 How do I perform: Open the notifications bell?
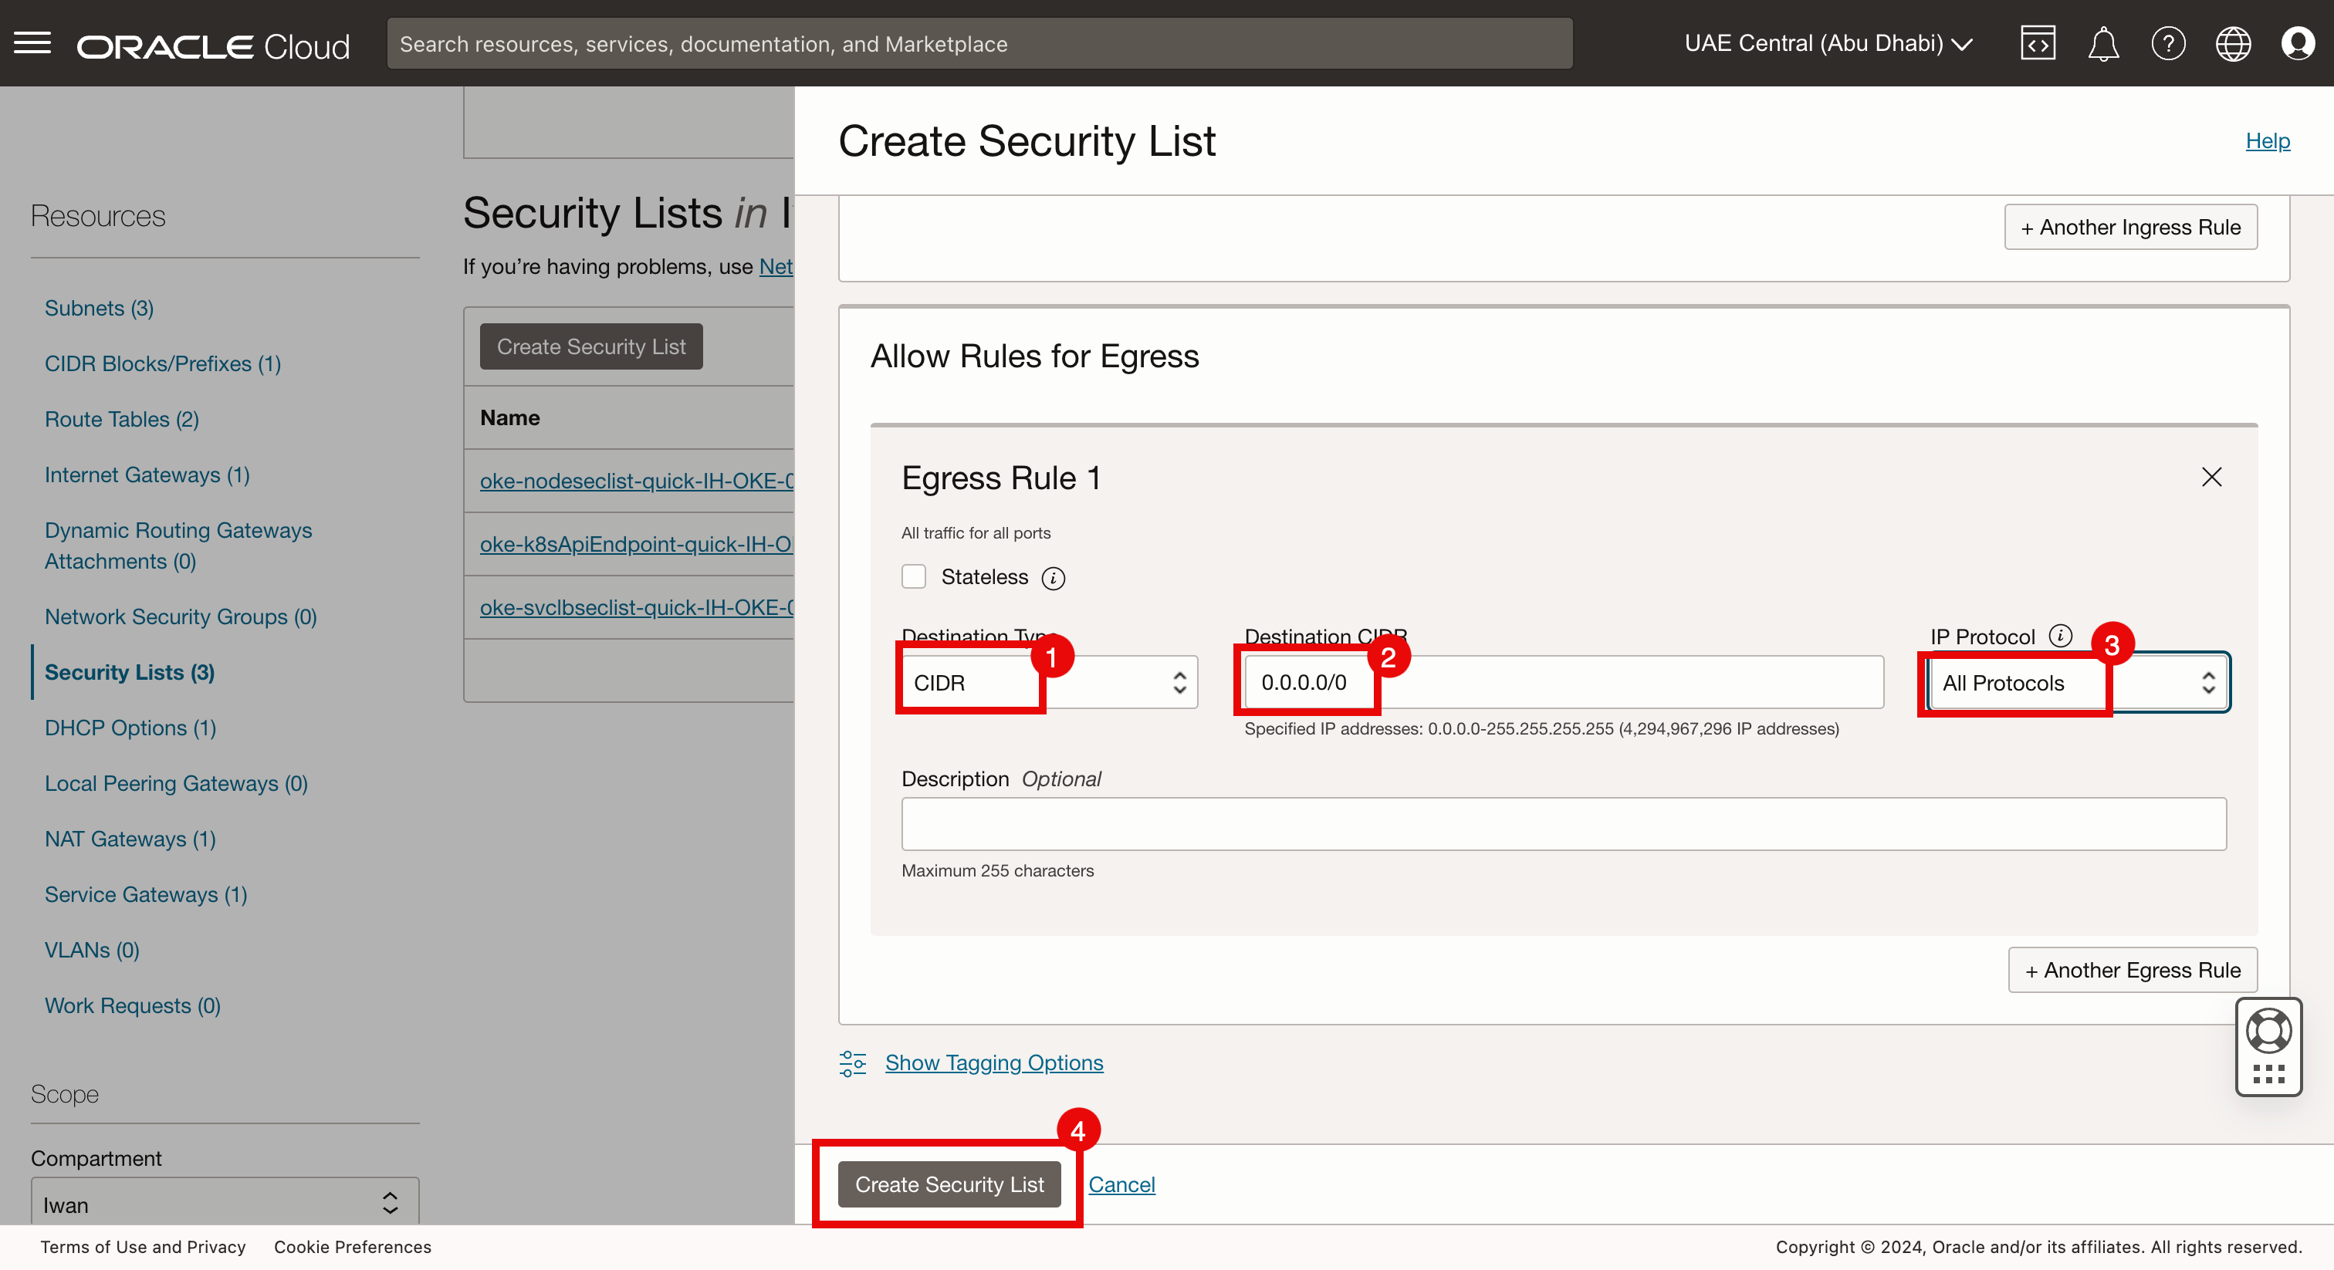[x=2103, y=43]
